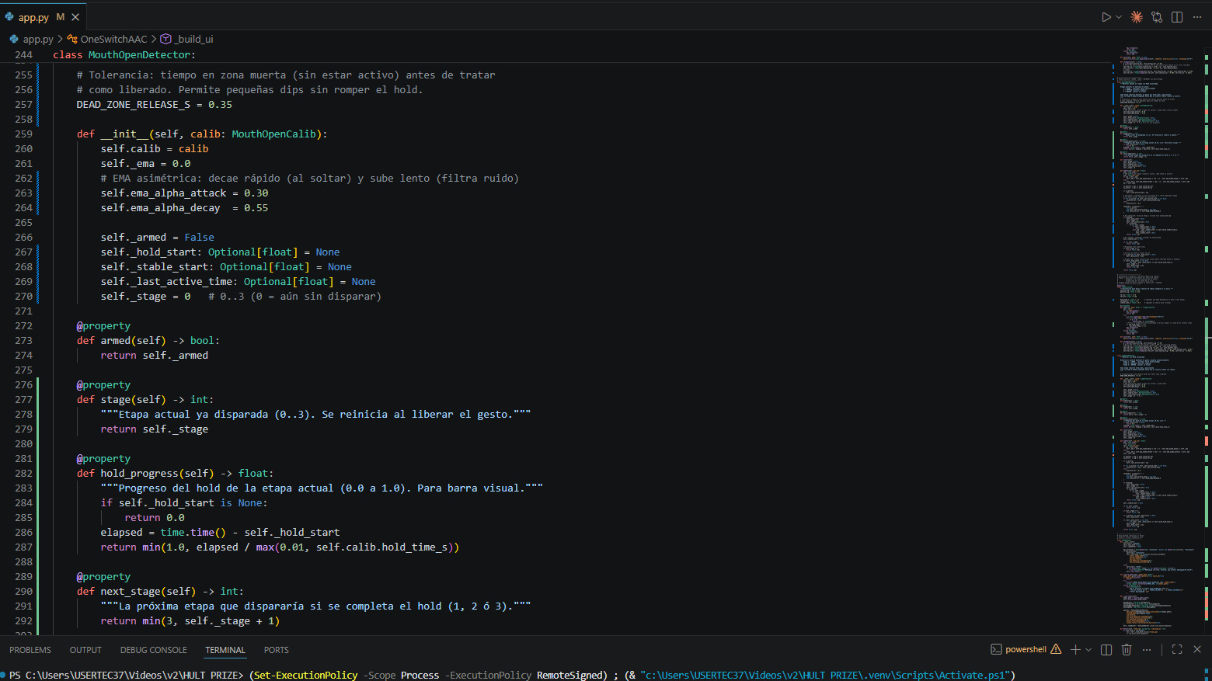Screen dimensions: 1212x681
Task: Click app.py in the breadcrumb path
Action: (x=38, y=39)
